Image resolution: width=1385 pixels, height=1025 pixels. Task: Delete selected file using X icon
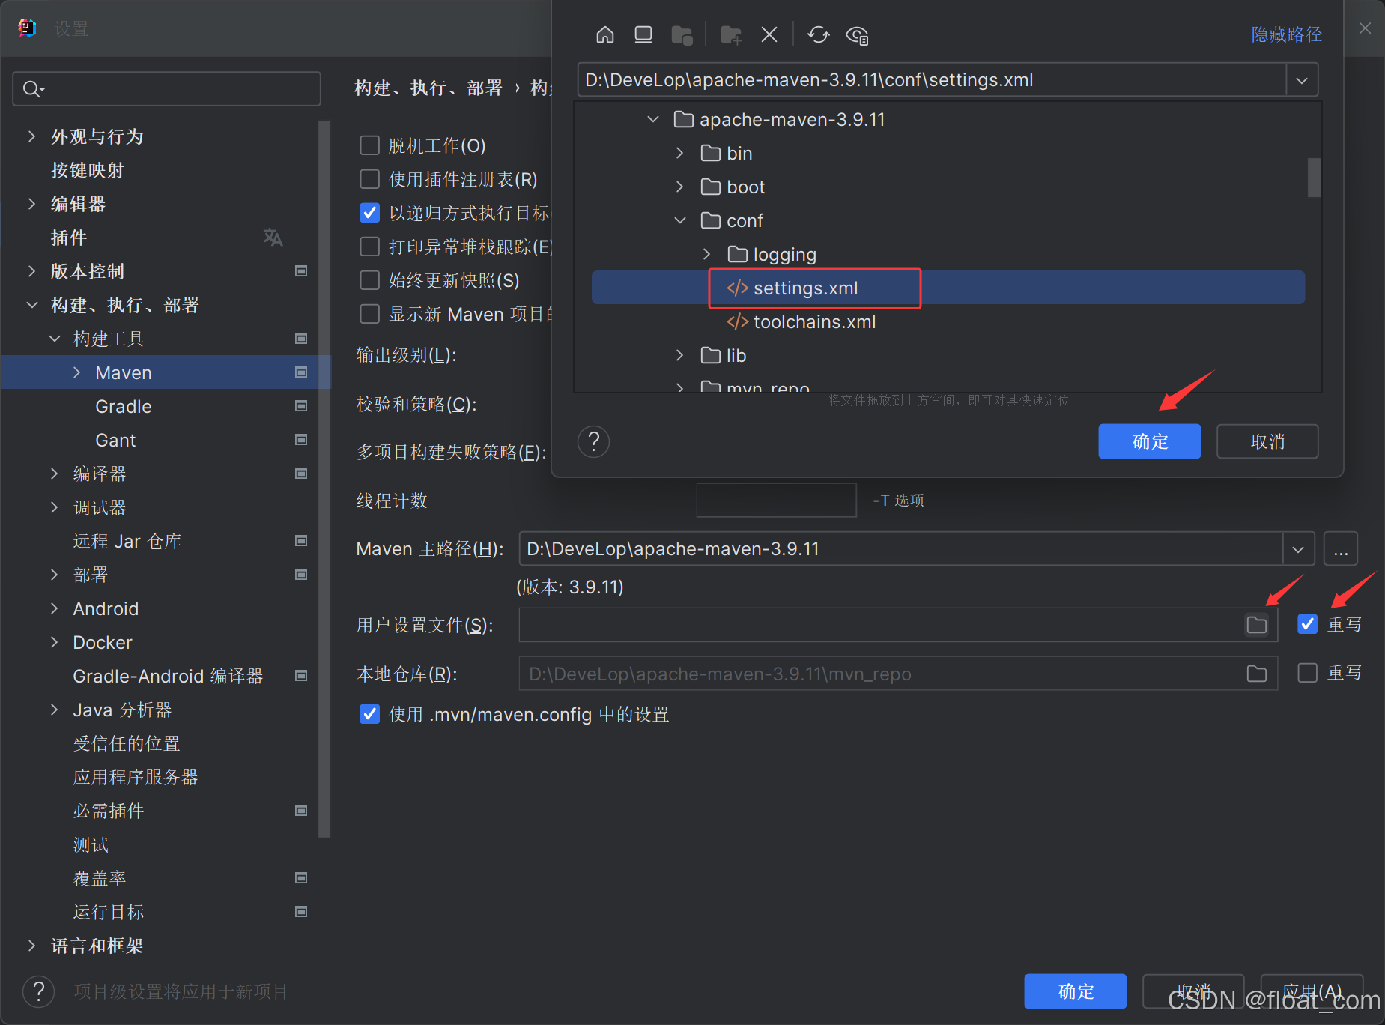coord(769,35)
